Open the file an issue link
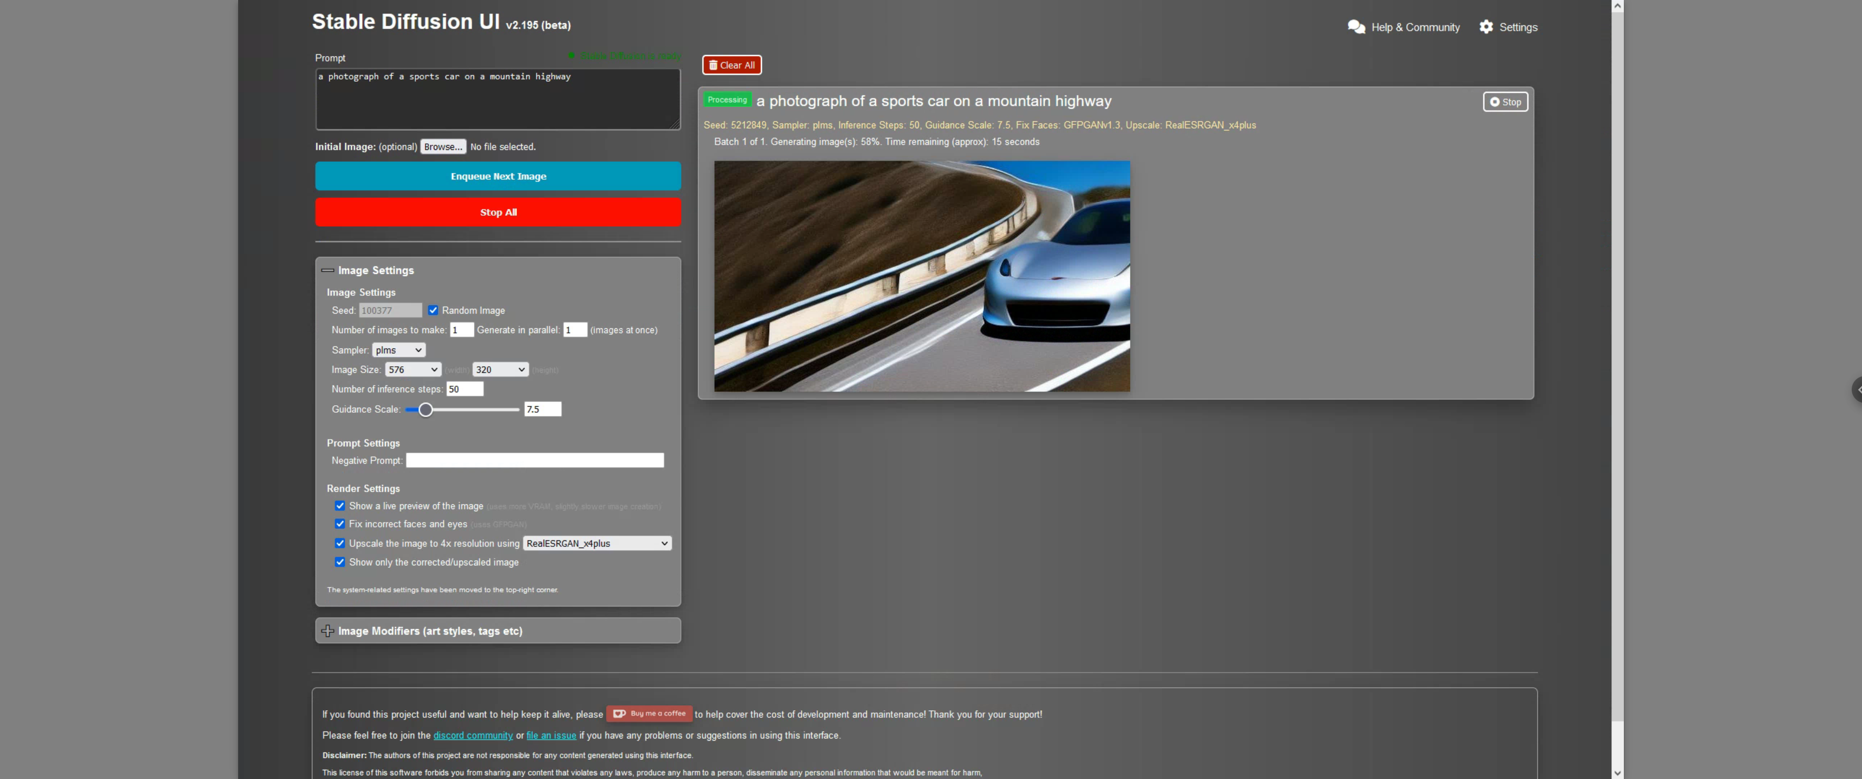Viewport: 1862px width, 779px height. 551,736
